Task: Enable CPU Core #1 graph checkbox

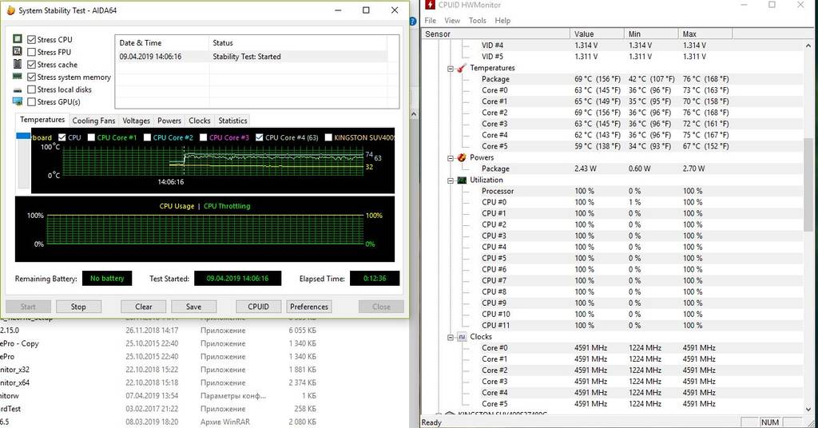Action: coord(91,137)
